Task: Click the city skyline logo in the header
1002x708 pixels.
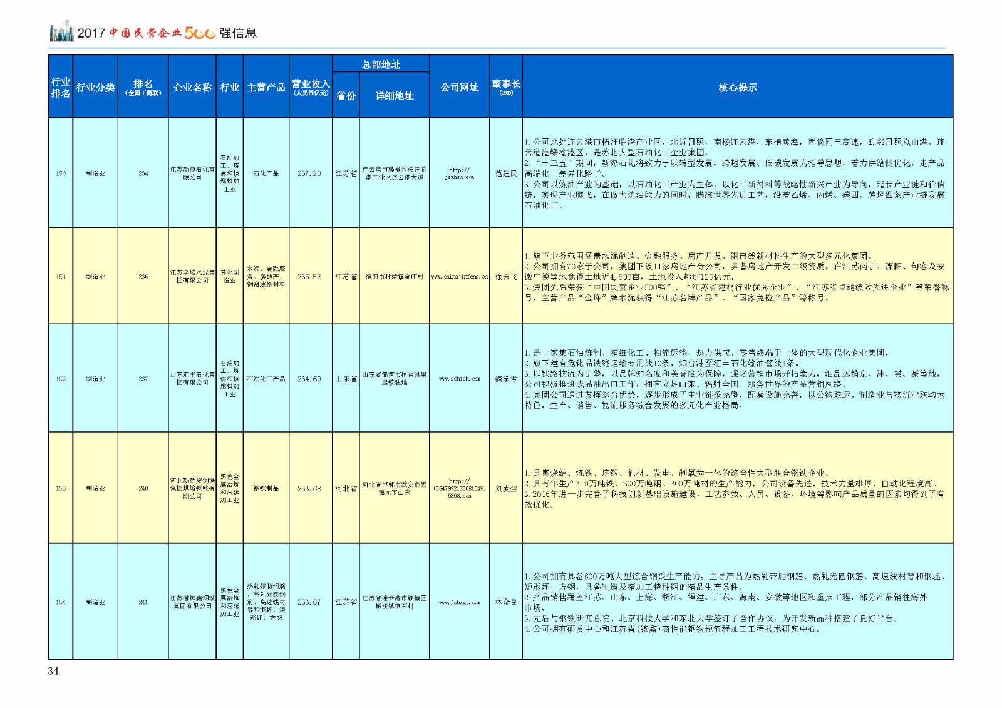Action: [61, 31]
